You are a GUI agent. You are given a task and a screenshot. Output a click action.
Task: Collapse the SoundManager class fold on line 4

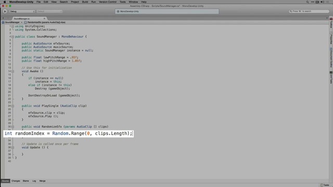[12, 37]
